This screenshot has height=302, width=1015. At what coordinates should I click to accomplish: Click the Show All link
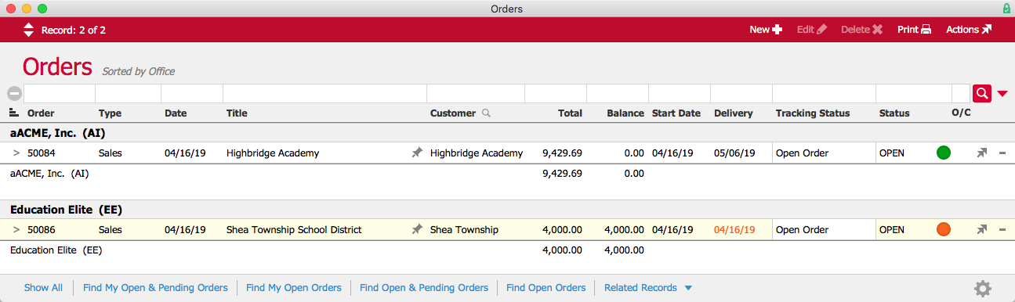[x=43, y=288]
